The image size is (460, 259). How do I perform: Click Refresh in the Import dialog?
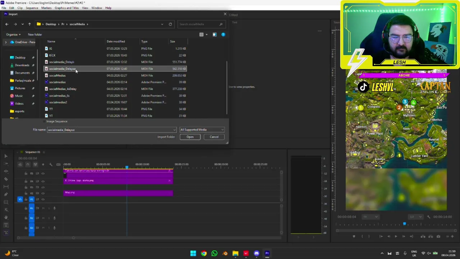[170, 24]
